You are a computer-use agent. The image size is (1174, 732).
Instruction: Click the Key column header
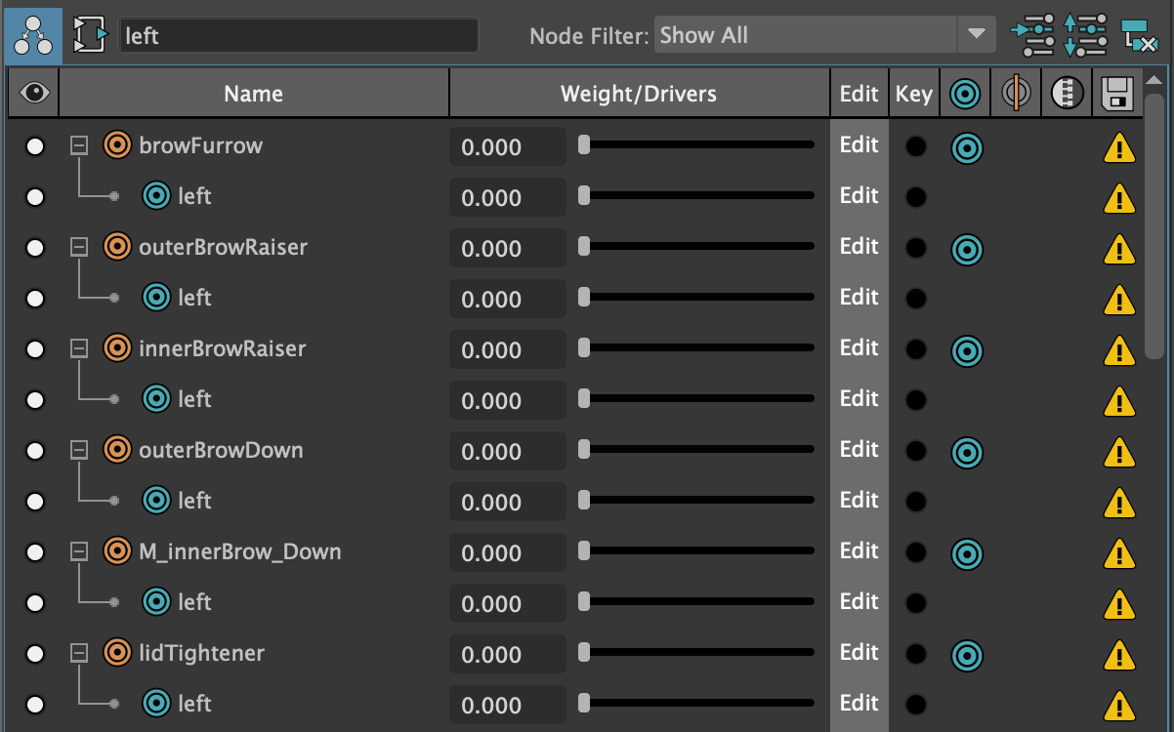[x=914, y=94]
